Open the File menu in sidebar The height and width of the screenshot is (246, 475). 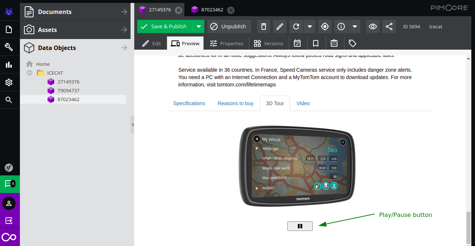tap(9, 30)
